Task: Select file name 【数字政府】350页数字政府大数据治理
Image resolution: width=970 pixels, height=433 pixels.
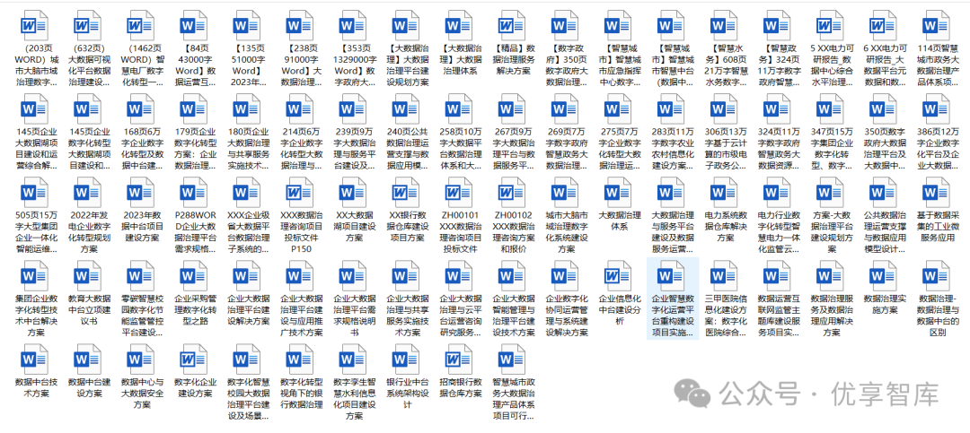Action: 566,65
